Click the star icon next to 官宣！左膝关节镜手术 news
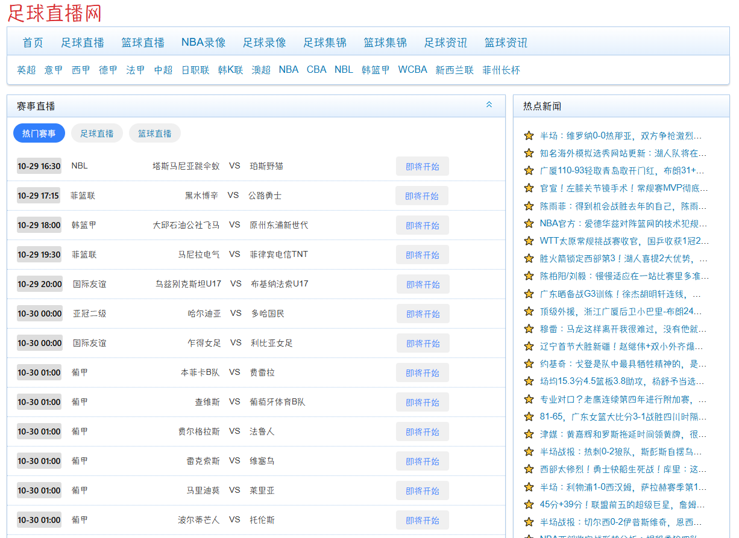 coord(529,188)
